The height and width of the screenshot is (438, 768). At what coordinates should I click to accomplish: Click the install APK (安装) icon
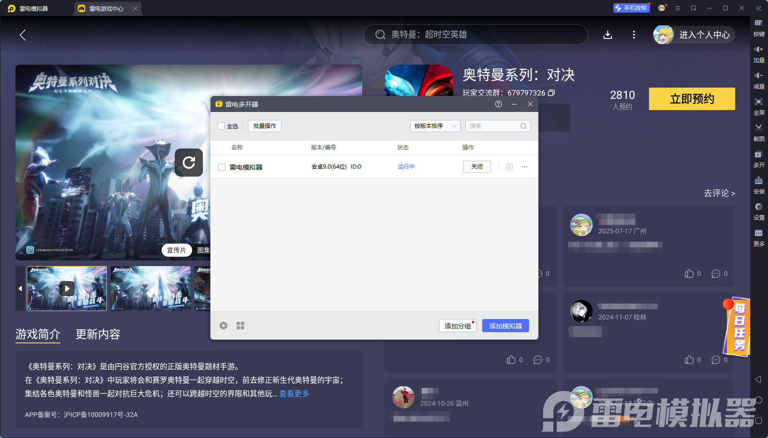pos(759,181)
